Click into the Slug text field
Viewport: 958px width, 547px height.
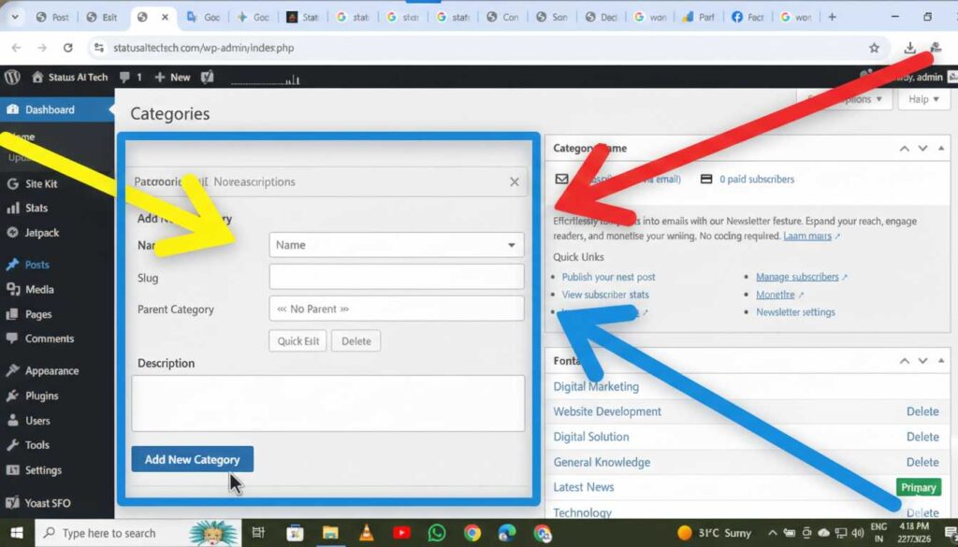(x=396, y=277)
